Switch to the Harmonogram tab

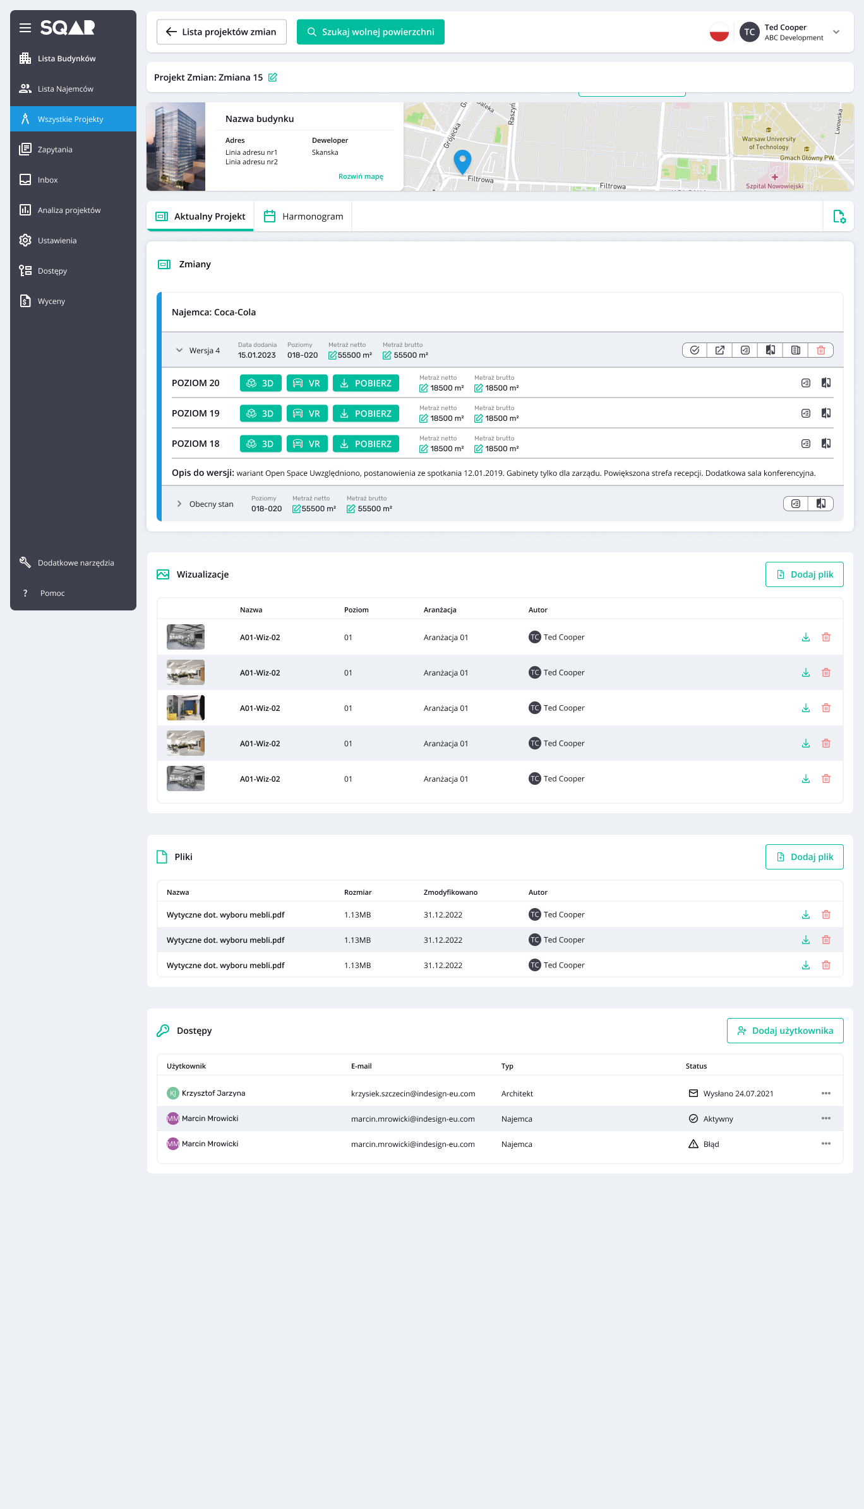[x=304, y=217]
